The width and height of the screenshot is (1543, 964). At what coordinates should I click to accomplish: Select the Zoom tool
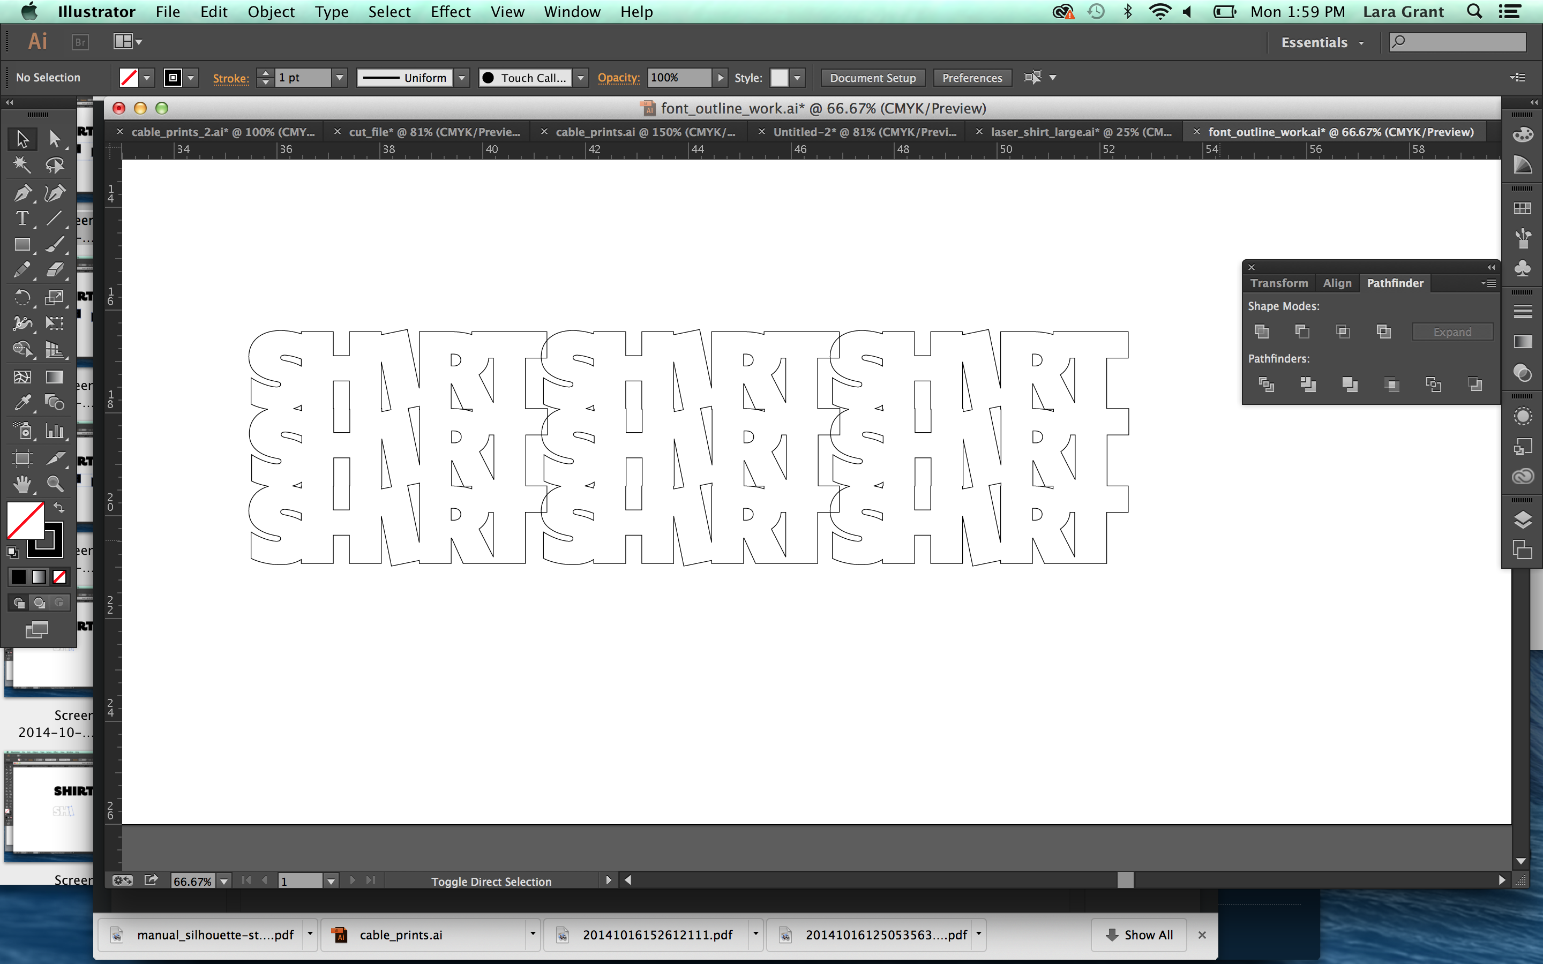[x=55, y=484]
